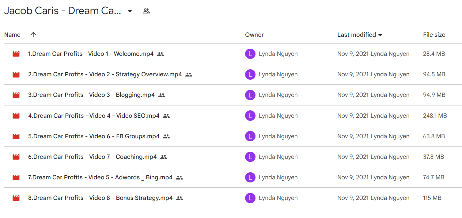Click the 248.1 MB file size value
This screenshot has height=218, width=462.
coord(435,116)
